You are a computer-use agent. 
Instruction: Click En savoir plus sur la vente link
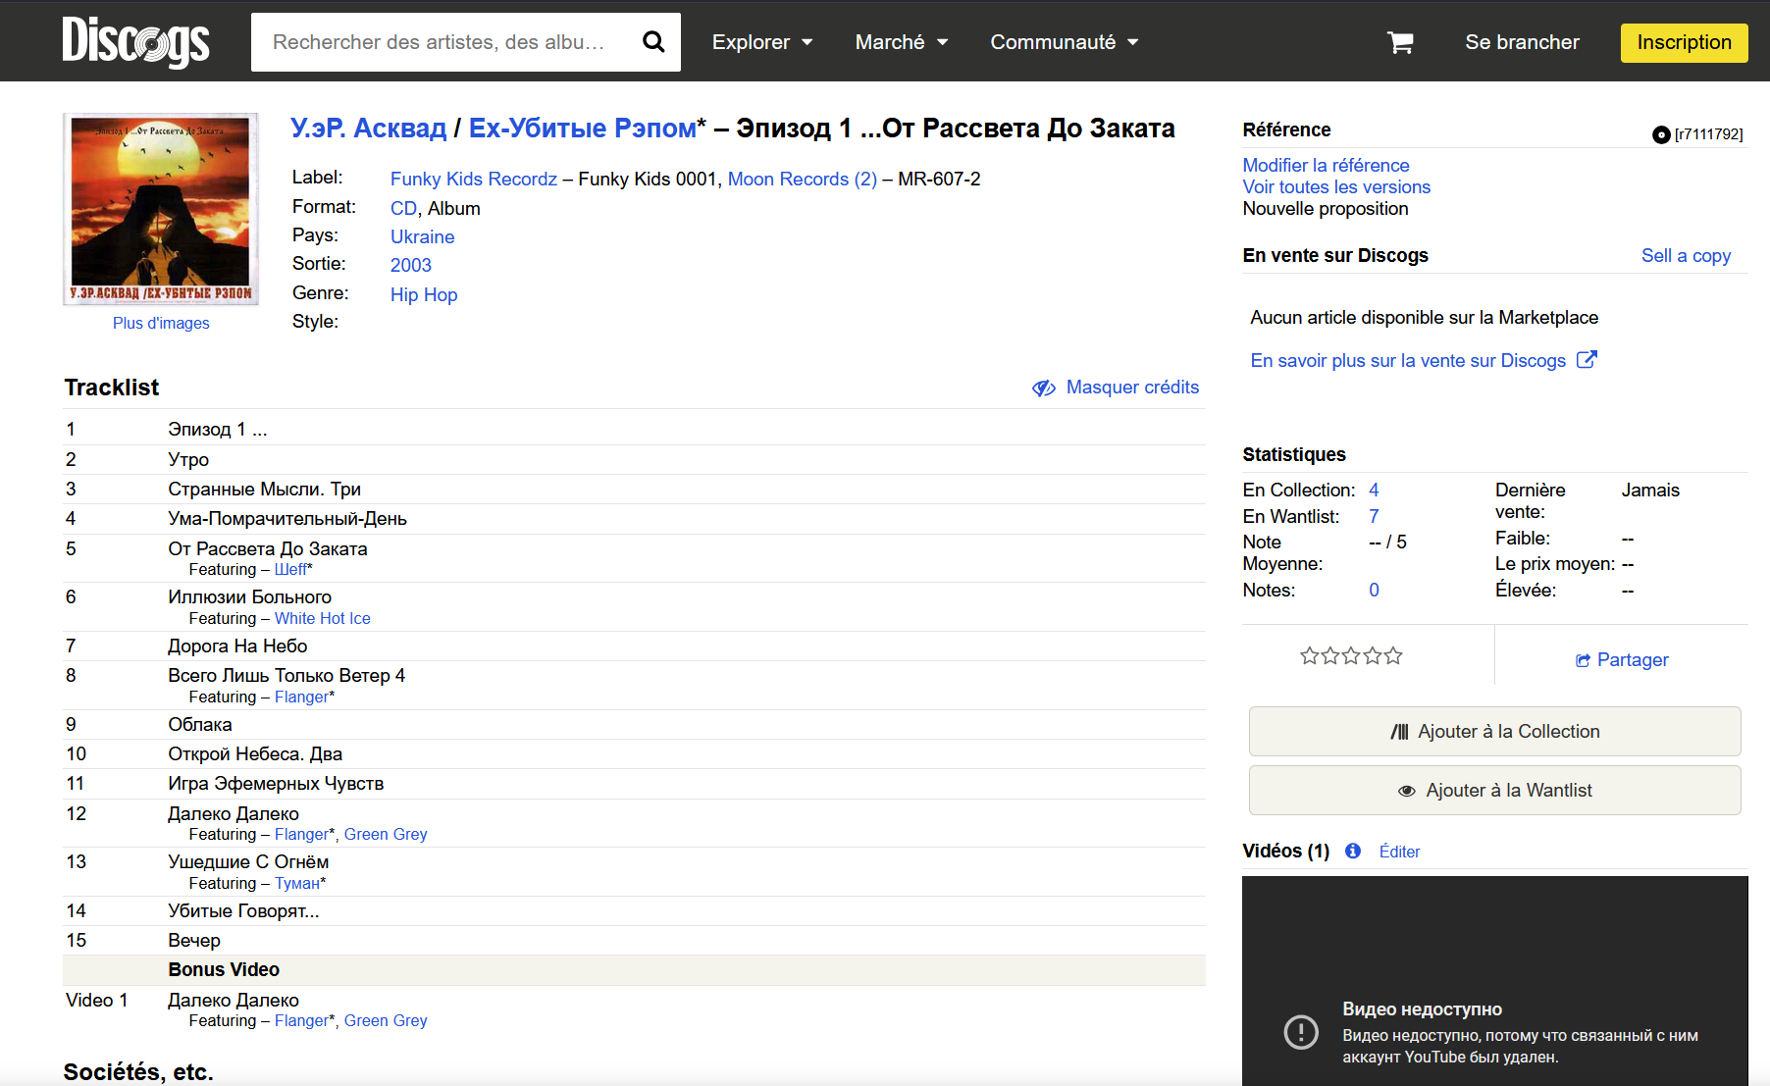click(1408, 360)
